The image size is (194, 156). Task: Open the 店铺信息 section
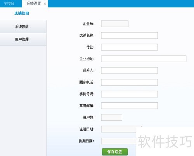(22, 13)
